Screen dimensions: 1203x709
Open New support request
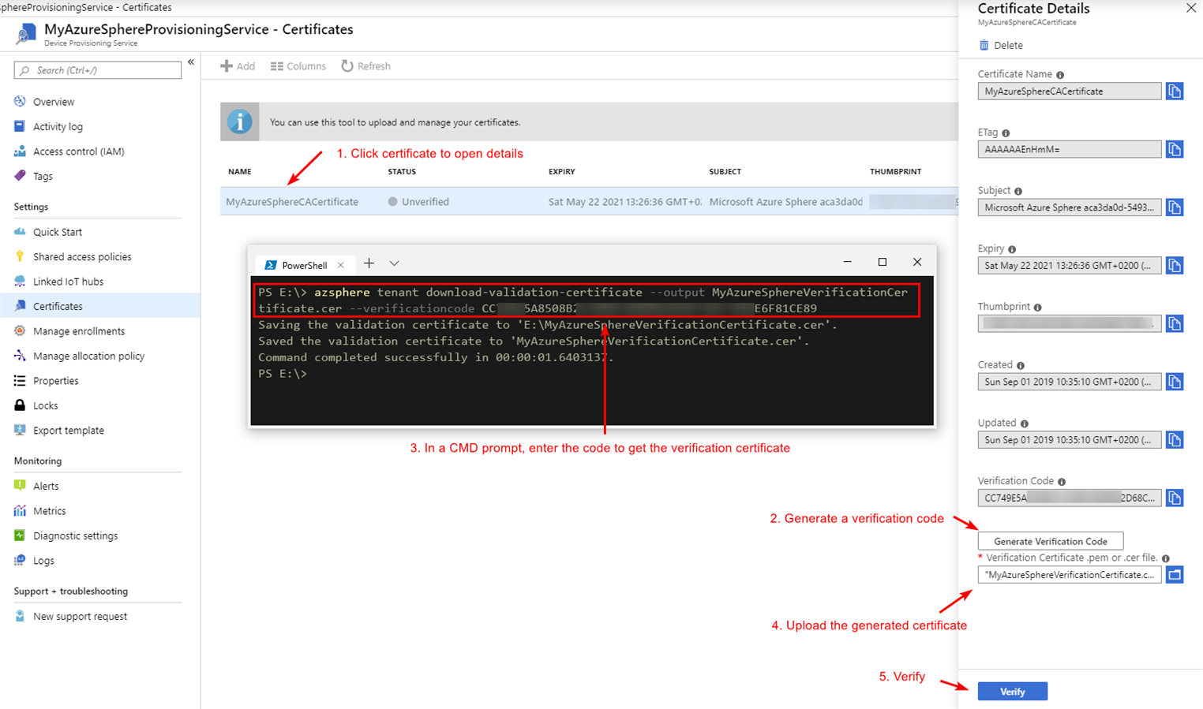(80, 616)
